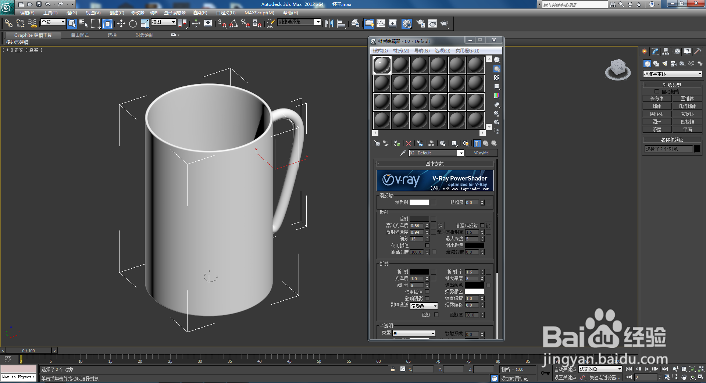Enable the 自动栅格 checkbox
706x383 pixels.
657,91
